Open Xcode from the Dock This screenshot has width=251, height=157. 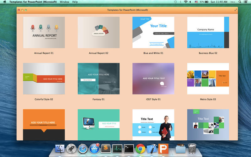pos(152,149)
